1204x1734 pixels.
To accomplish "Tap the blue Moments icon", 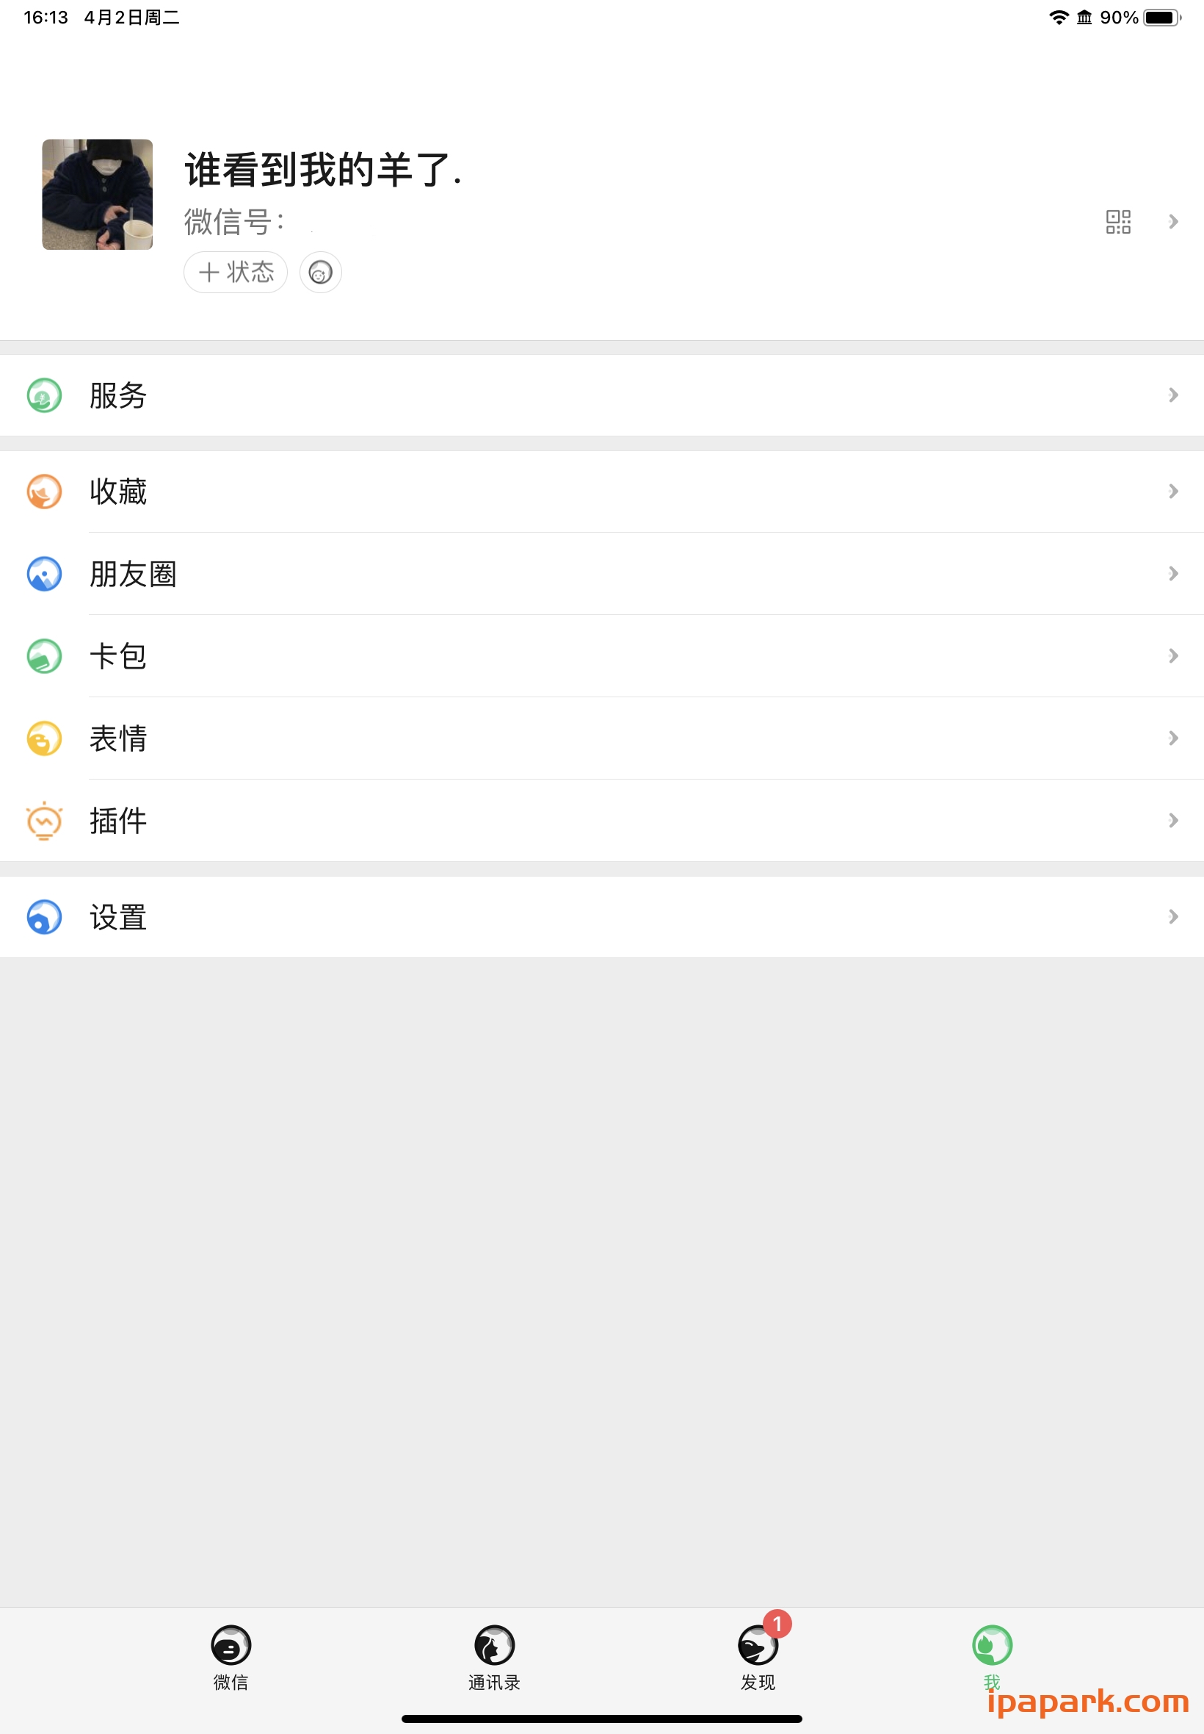I will coord(45,574).
